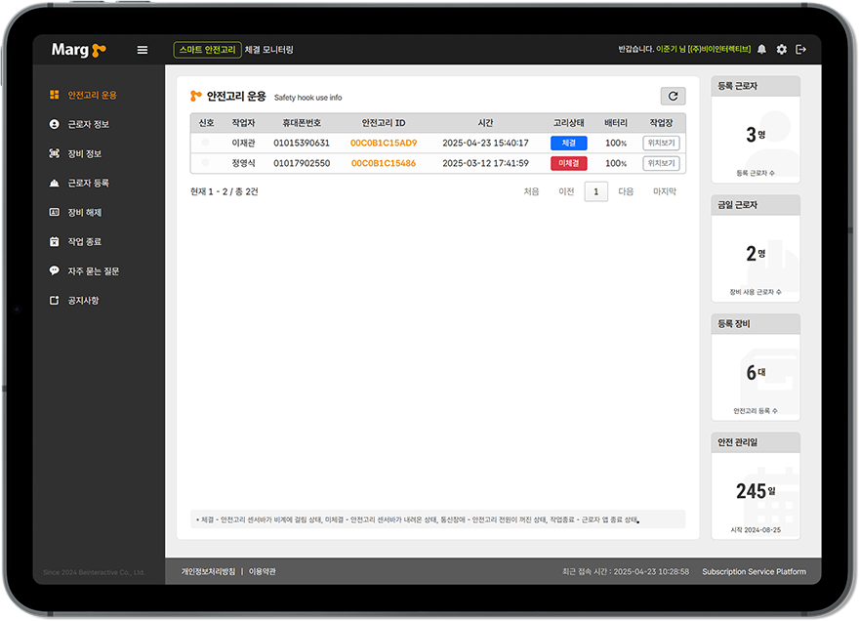Viewport: 859px width, 621px height.
Task: Open the 개인정보처리방침 footer link
Action: 208,571
